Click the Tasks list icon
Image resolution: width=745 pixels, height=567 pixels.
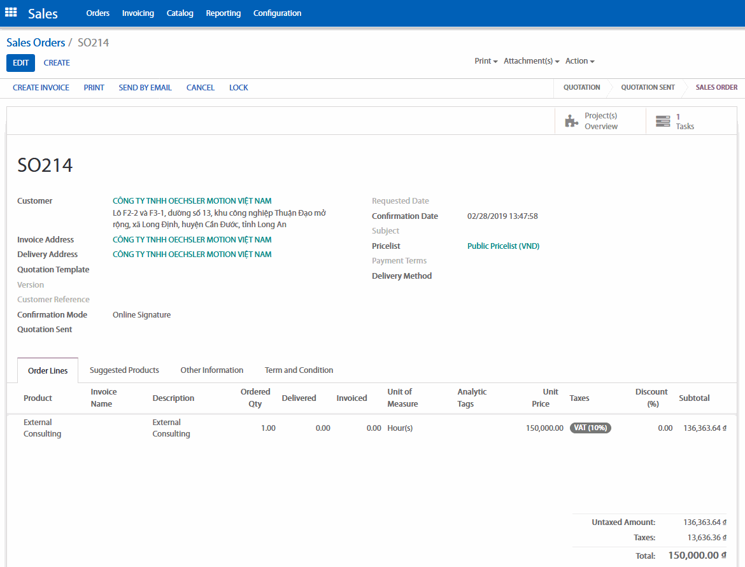(x=663, y=121)
